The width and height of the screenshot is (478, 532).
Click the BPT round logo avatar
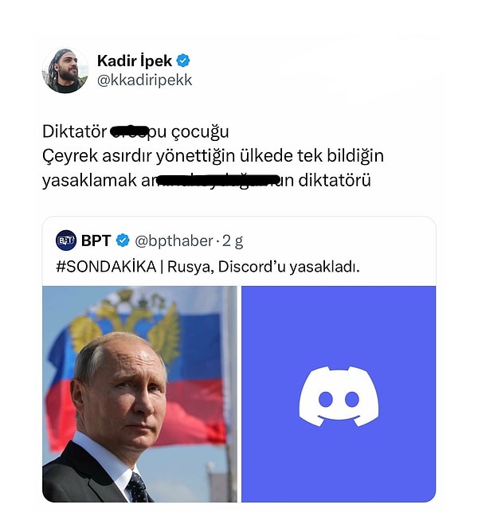click(66, 241)
